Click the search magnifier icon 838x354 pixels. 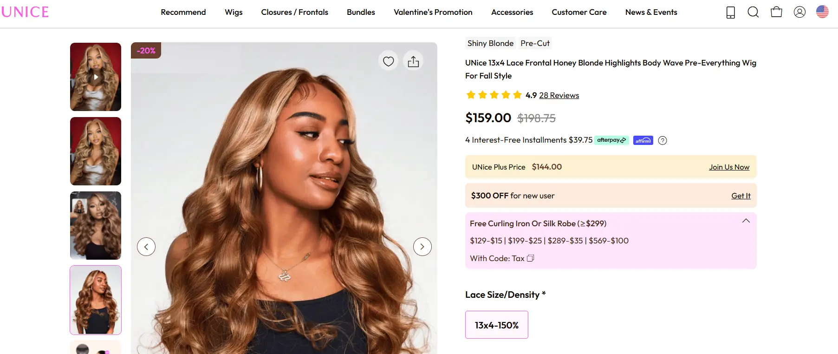point(753,12)
